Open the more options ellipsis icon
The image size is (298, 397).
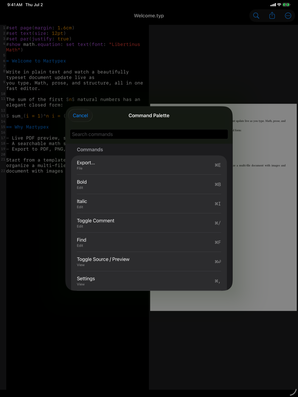pyautogui.click(x=288, y=16)
